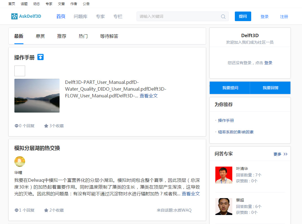The width and height of the screenshot is (302, 224).
Task: Click 作者 in the top utility bar
Action: tap(74, 4)
